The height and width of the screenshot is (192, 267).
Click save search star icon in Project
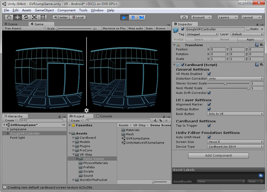click(x=166, y=120)
